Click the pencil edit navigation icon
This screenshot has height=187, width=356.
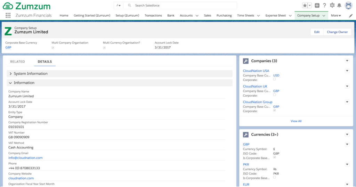point(351,16)
